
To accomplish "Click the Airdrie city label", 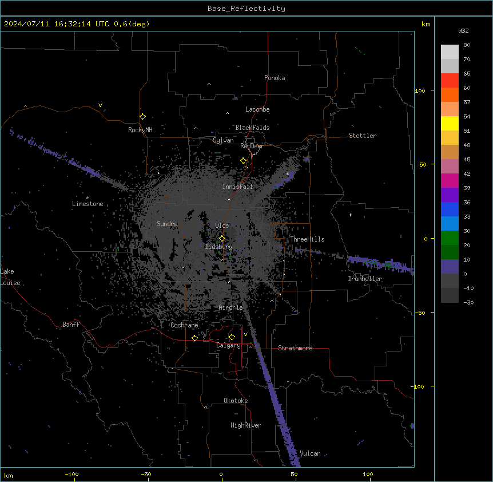I will click(x=231, y=307).
